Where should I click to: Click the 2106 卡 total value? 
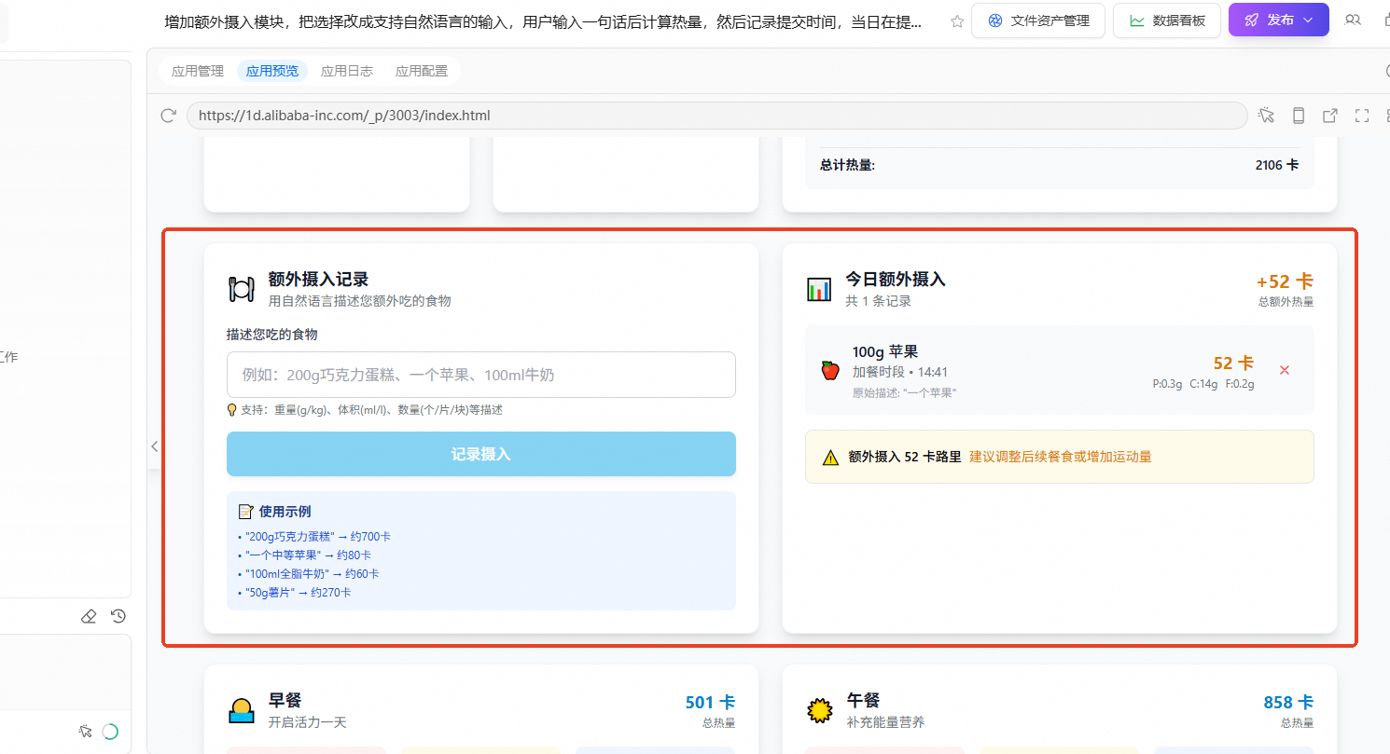1276,165
